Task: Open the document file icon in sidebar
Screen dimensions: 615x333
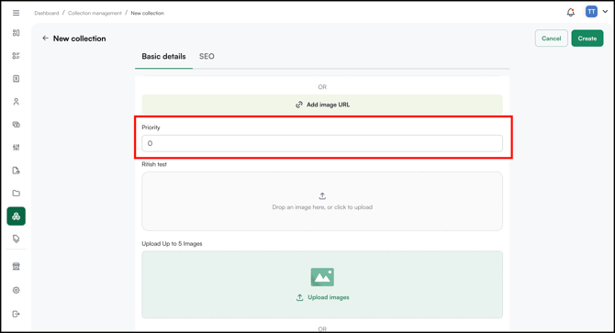Action: click(x=17, y=171)
